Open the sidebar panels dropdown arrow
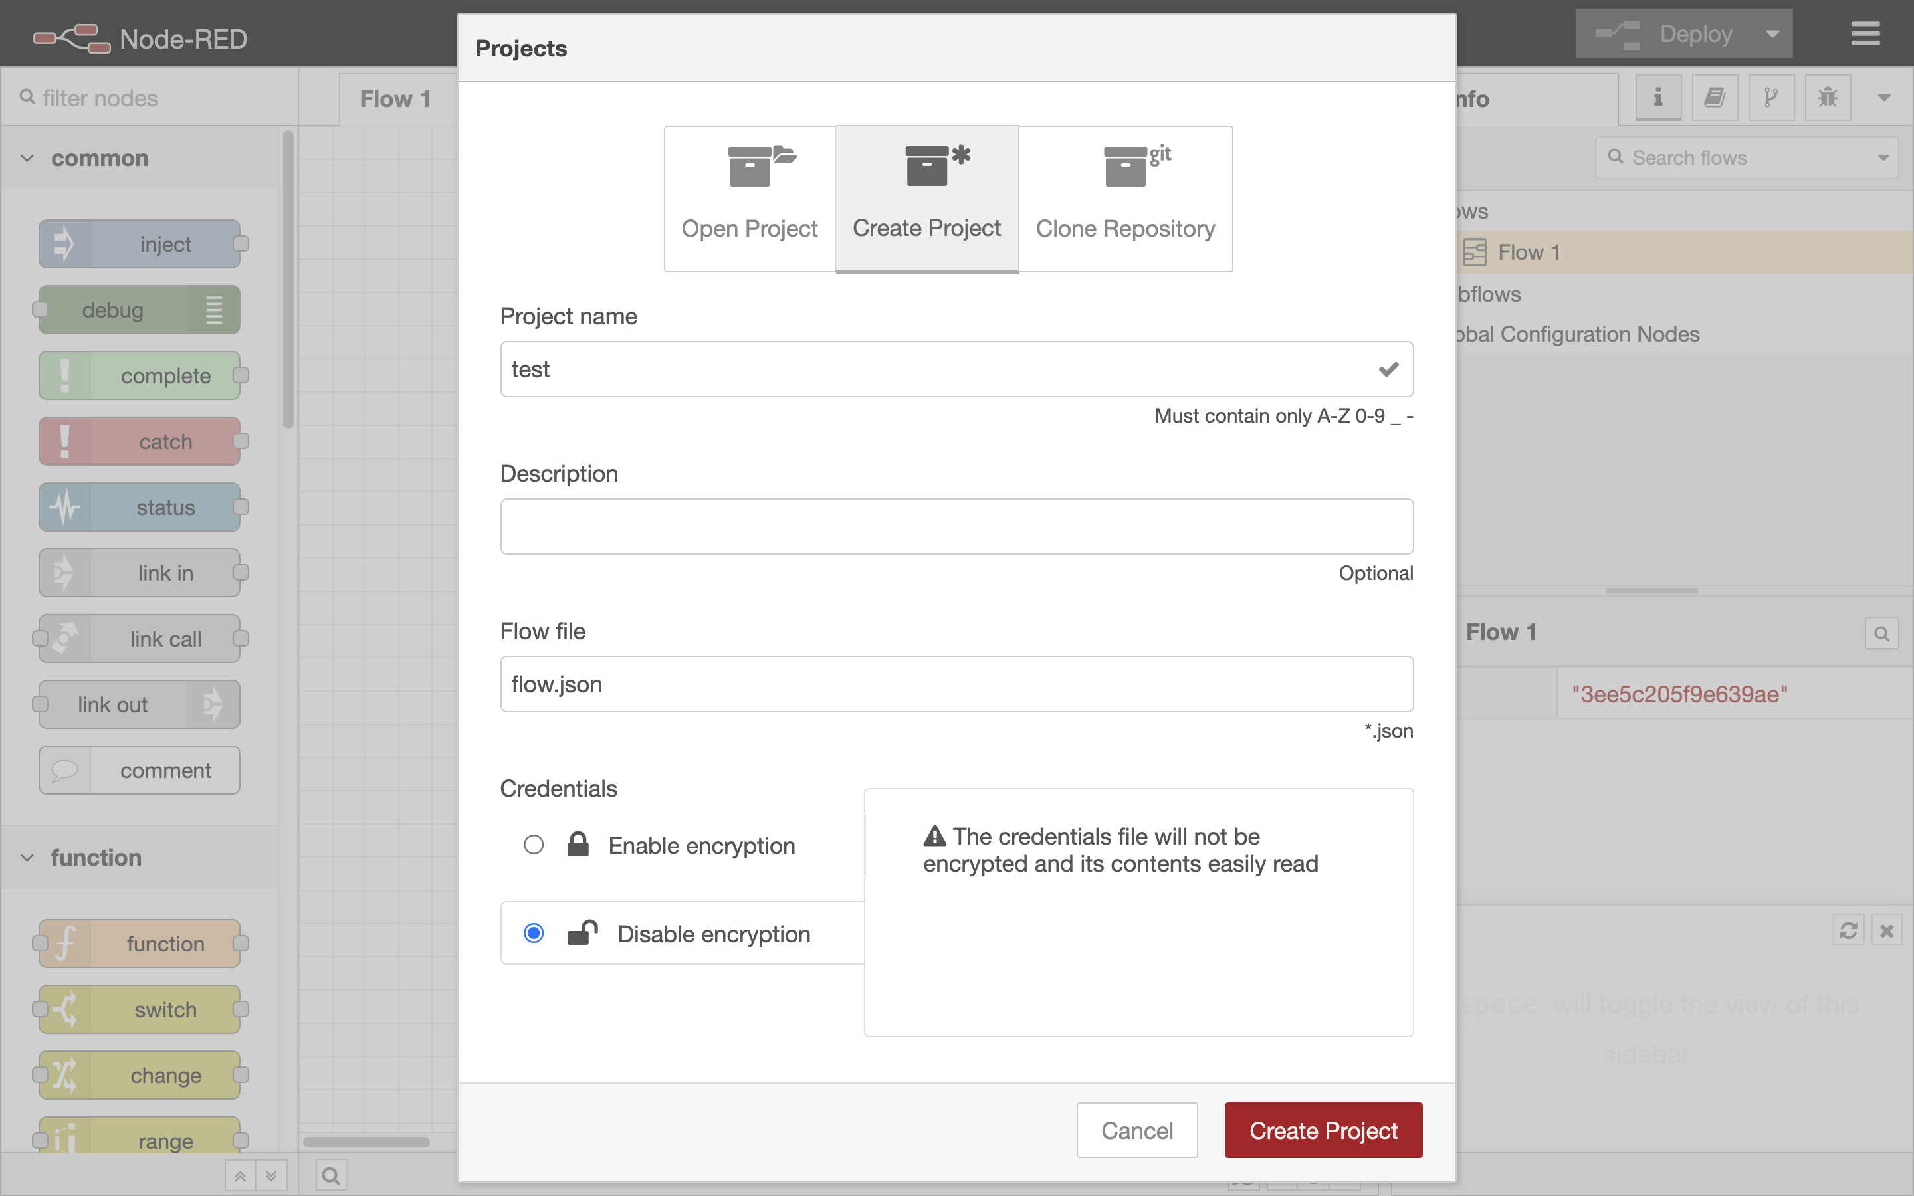Image resolution: width=1914 pixels, height=1196 pixels. point(1883,97)
